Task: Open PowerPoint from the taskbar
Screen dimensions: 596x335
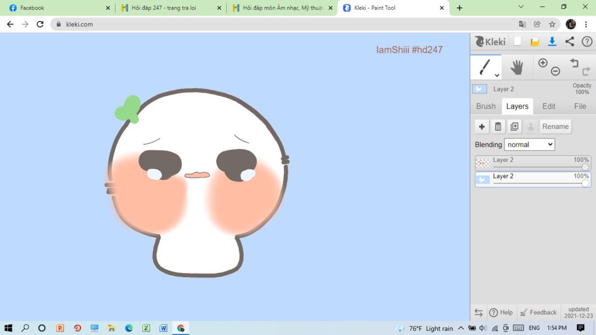Action: point(60,328)
